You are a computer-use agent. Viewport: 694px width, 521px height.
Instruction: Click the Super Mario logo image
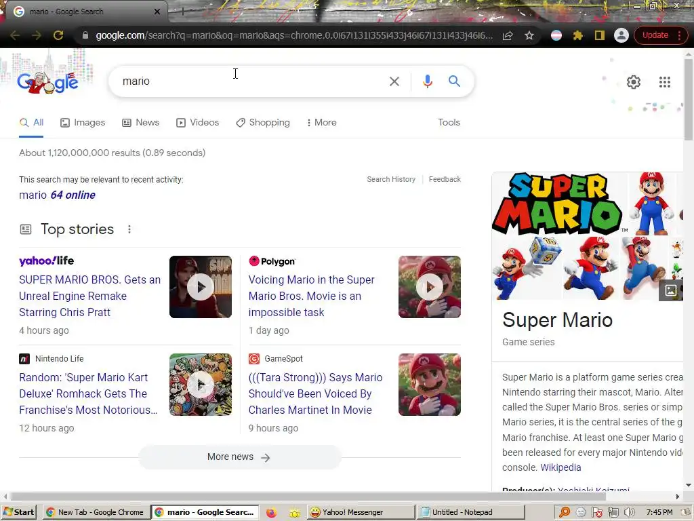(x=558, y=204)
